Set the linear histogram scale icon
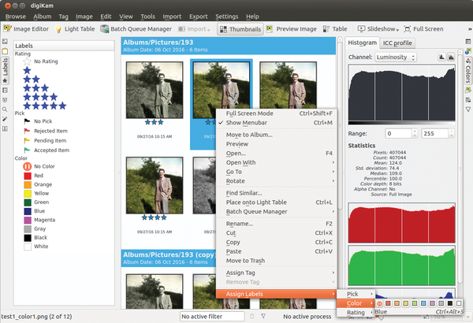Image resolution: width=473 pixels, height=323 pixels. point(441,57)
